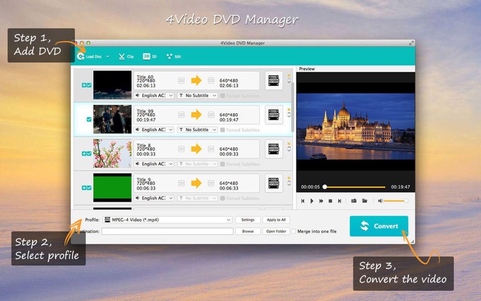The image size is (481, 301).
Task: Expand Title_9 with its plus icon
Action: tap(84, 188)
